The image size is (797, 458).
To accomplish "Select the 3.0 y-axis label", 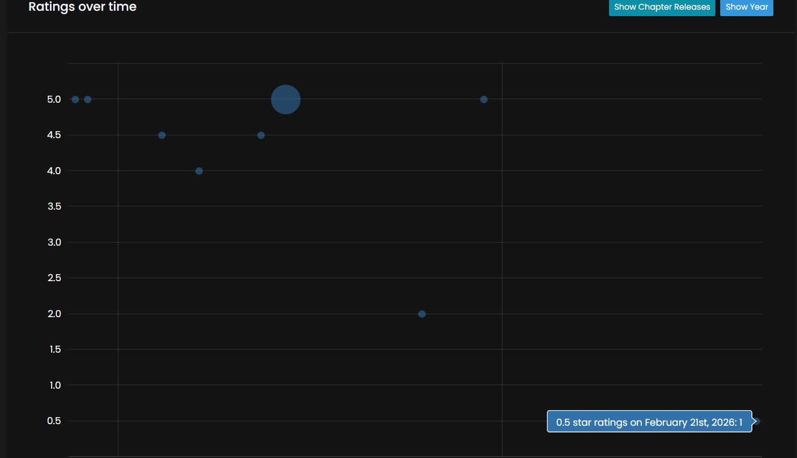I will click(x=54, y=242).
